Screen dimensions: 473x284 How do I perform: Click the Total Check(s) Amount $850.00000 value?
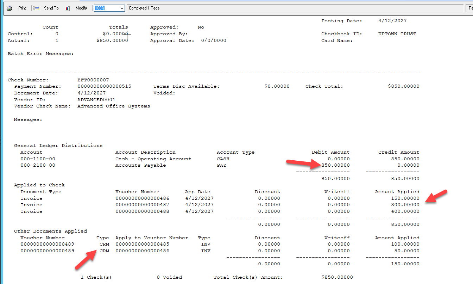[337, 277]
